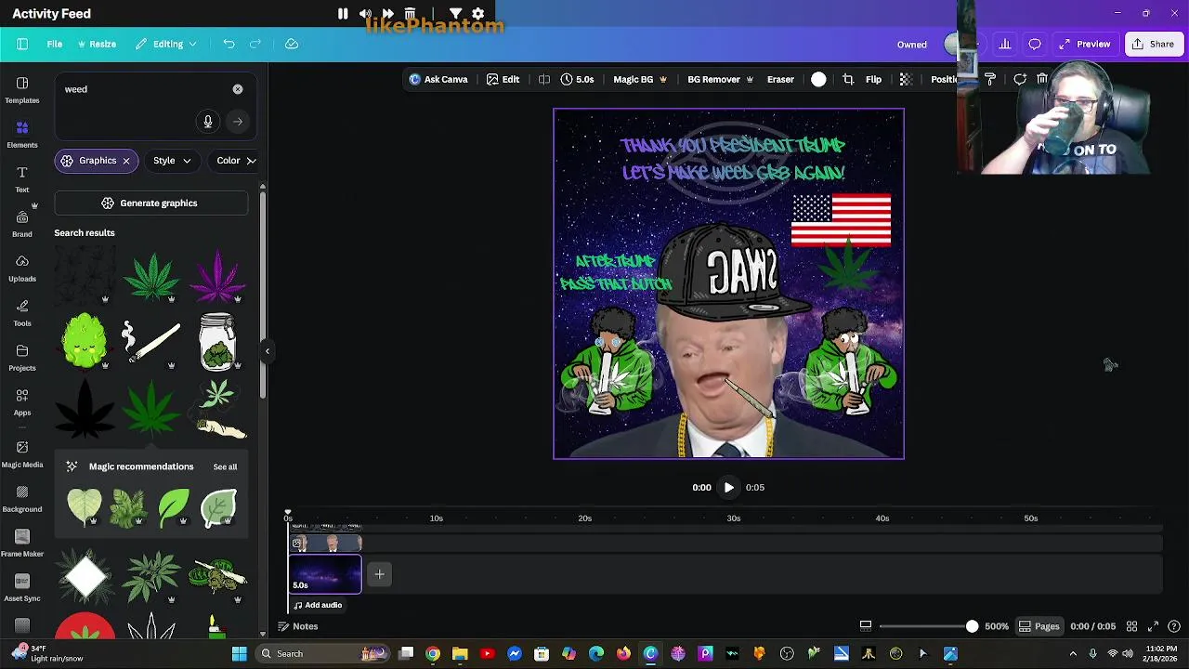Click Generate graphics button
Image resolution: width=1189 pixels, height=669 pixels.
151,203
